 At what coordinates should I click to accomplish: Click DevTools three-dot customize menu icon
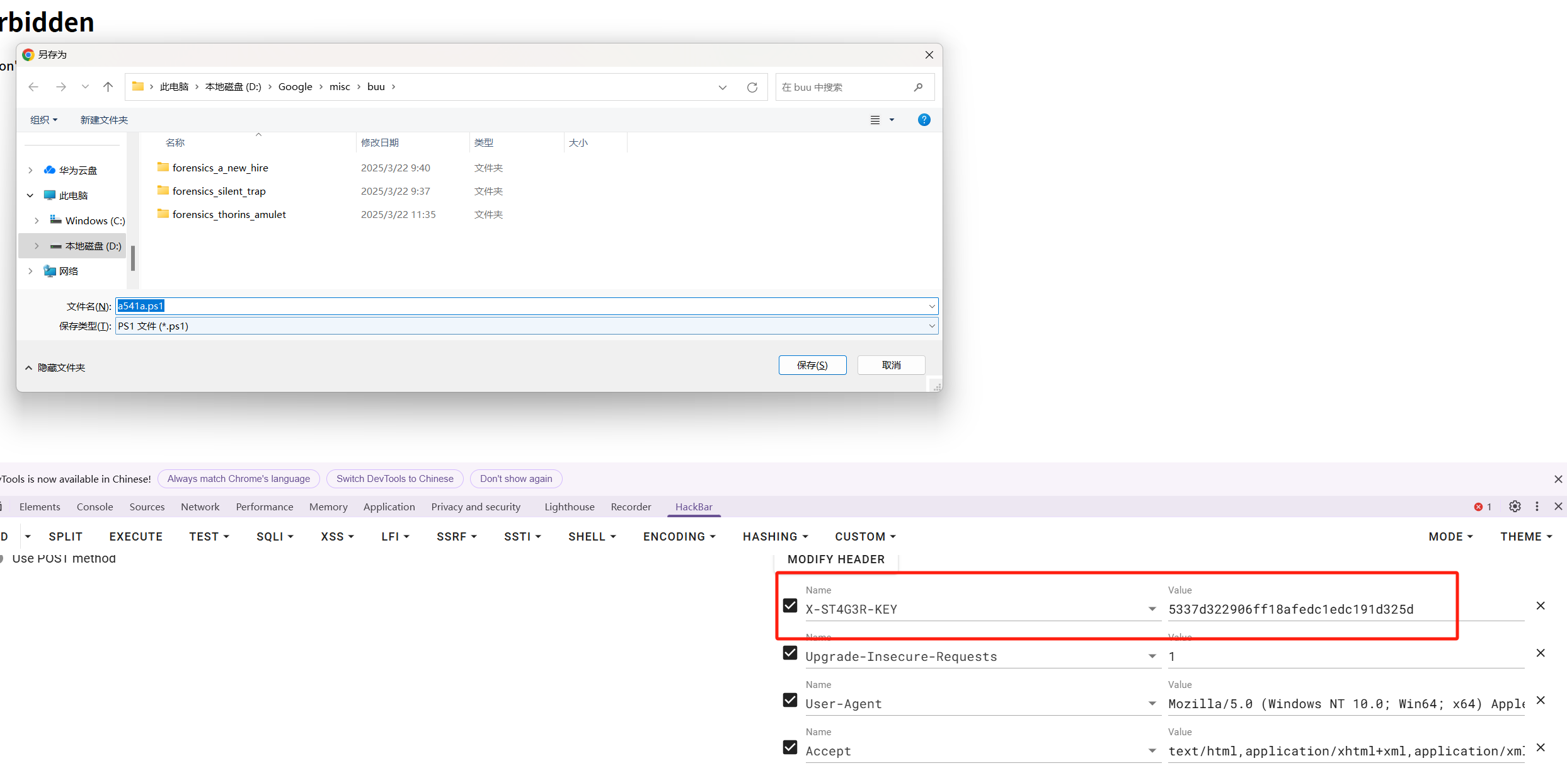pyautogui.click(x=1537, y=507)
